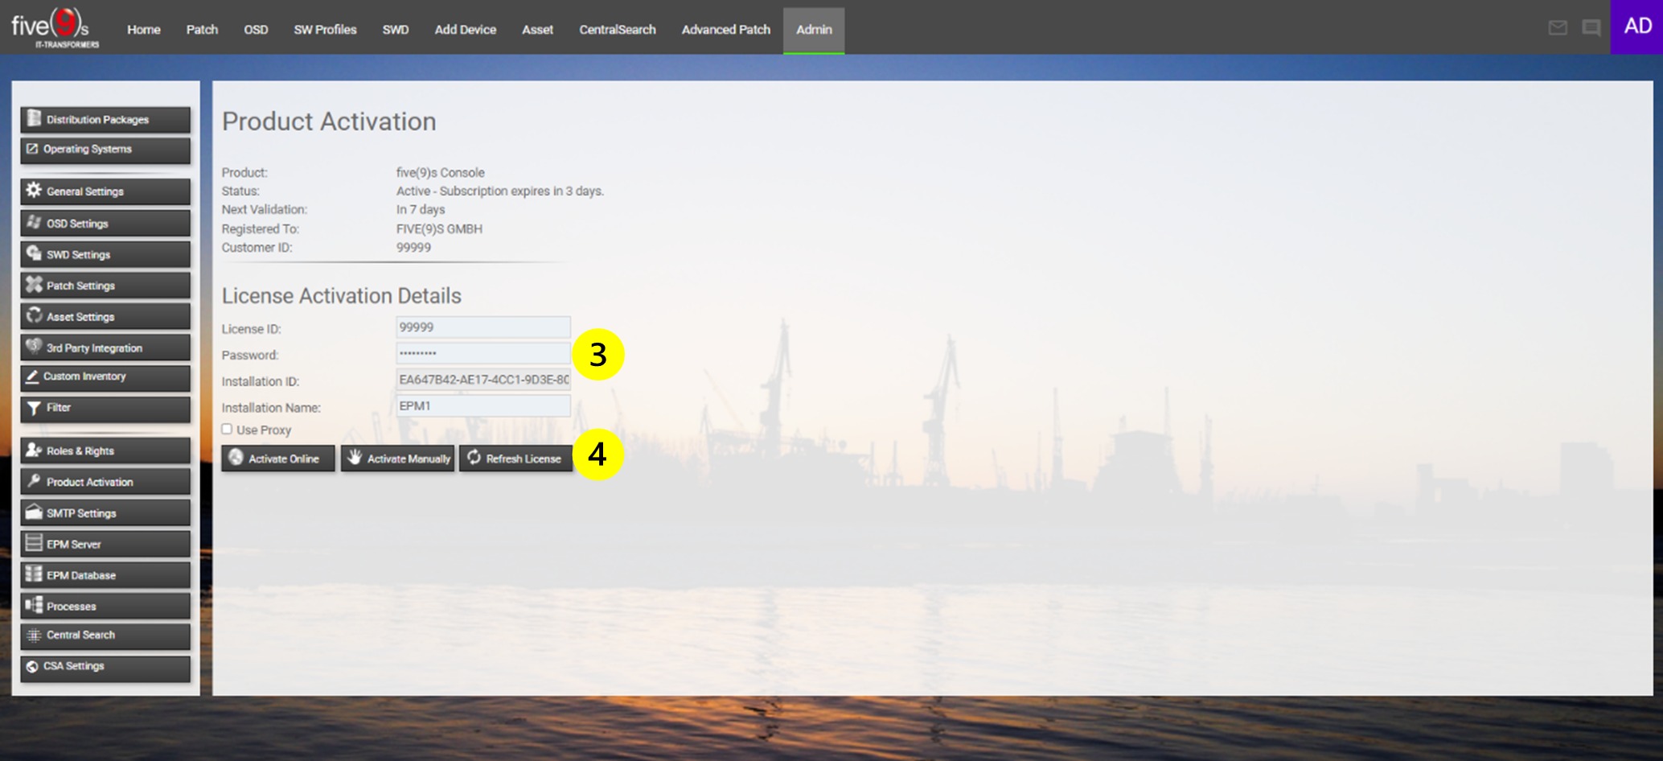The image size is (1663, 761).
Task: Click the 'In 7 days' next validation value
Action: (421, 209)
